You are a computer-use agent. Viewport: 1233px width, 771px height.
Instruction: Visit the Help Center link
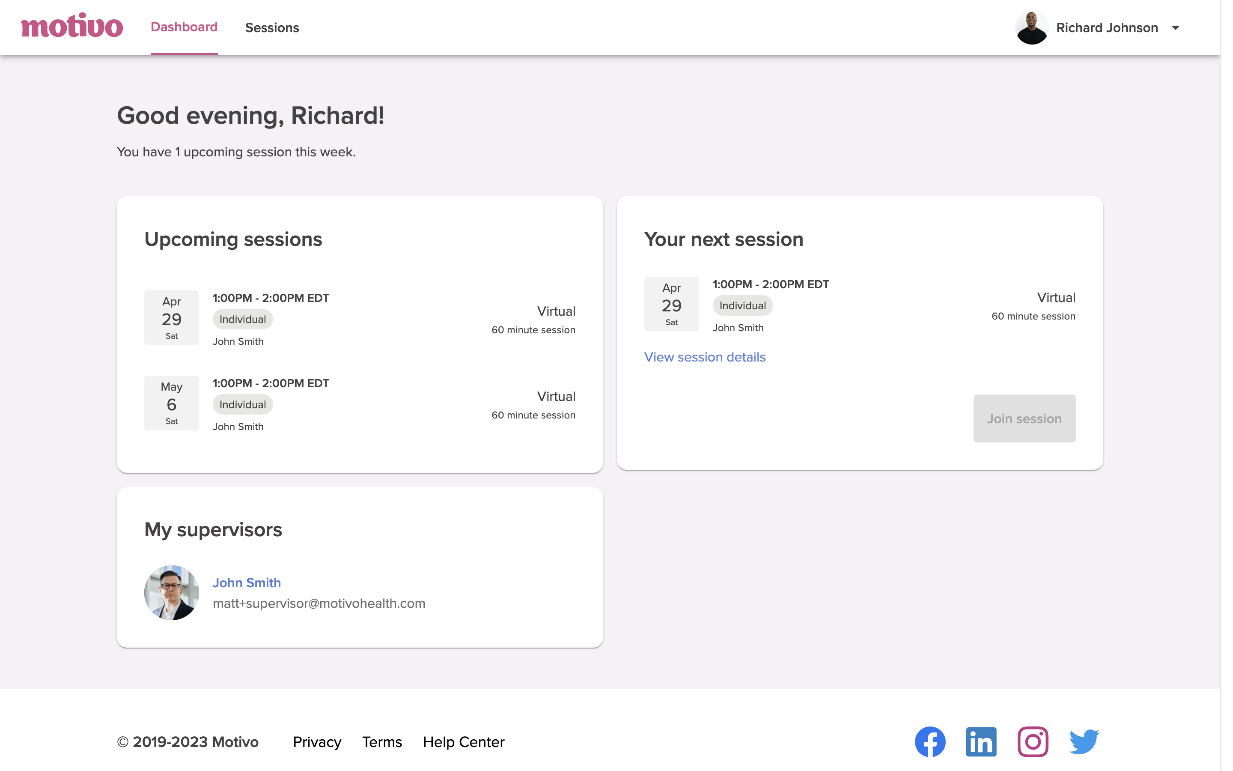coord(464,742)
